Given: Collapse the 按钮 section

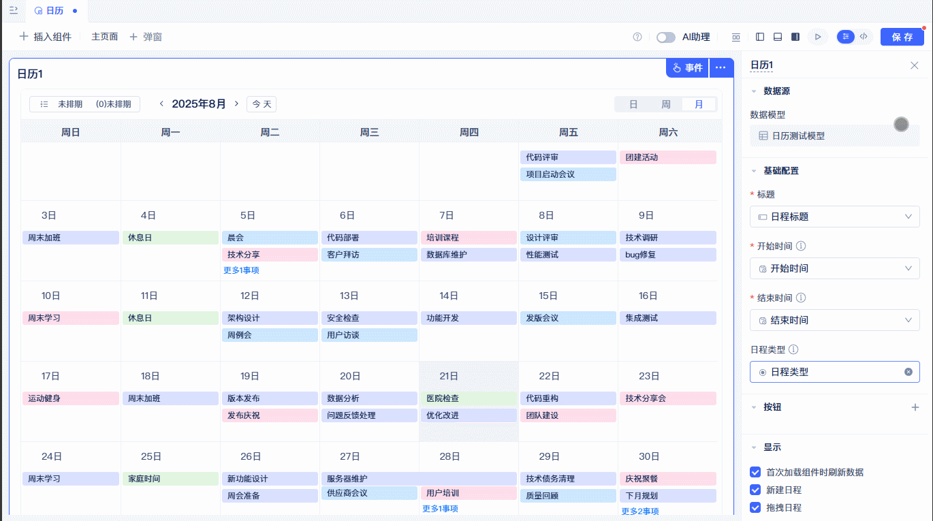Looking at the screenshot, I should click(x=754, y=407).
